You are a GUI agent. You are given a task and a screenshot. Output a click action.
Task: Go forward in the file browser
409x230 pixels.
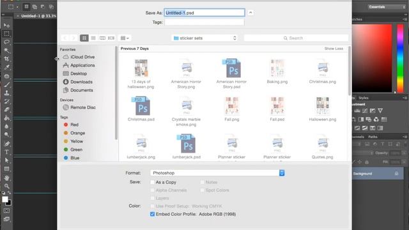pos(73,38)
